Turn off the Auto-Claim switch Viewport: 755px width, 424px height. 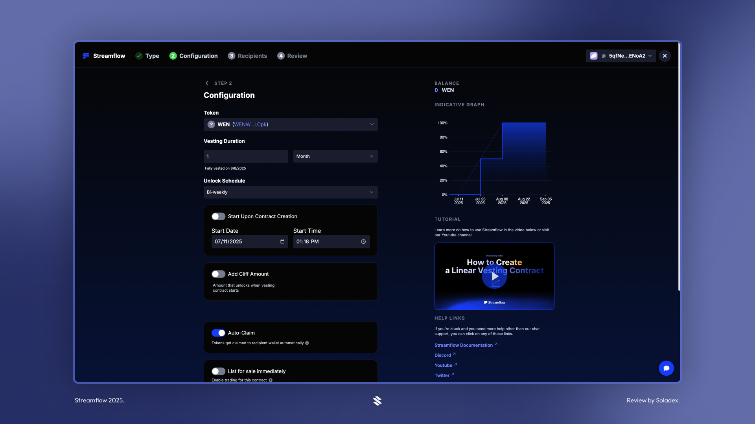(218, 333)
